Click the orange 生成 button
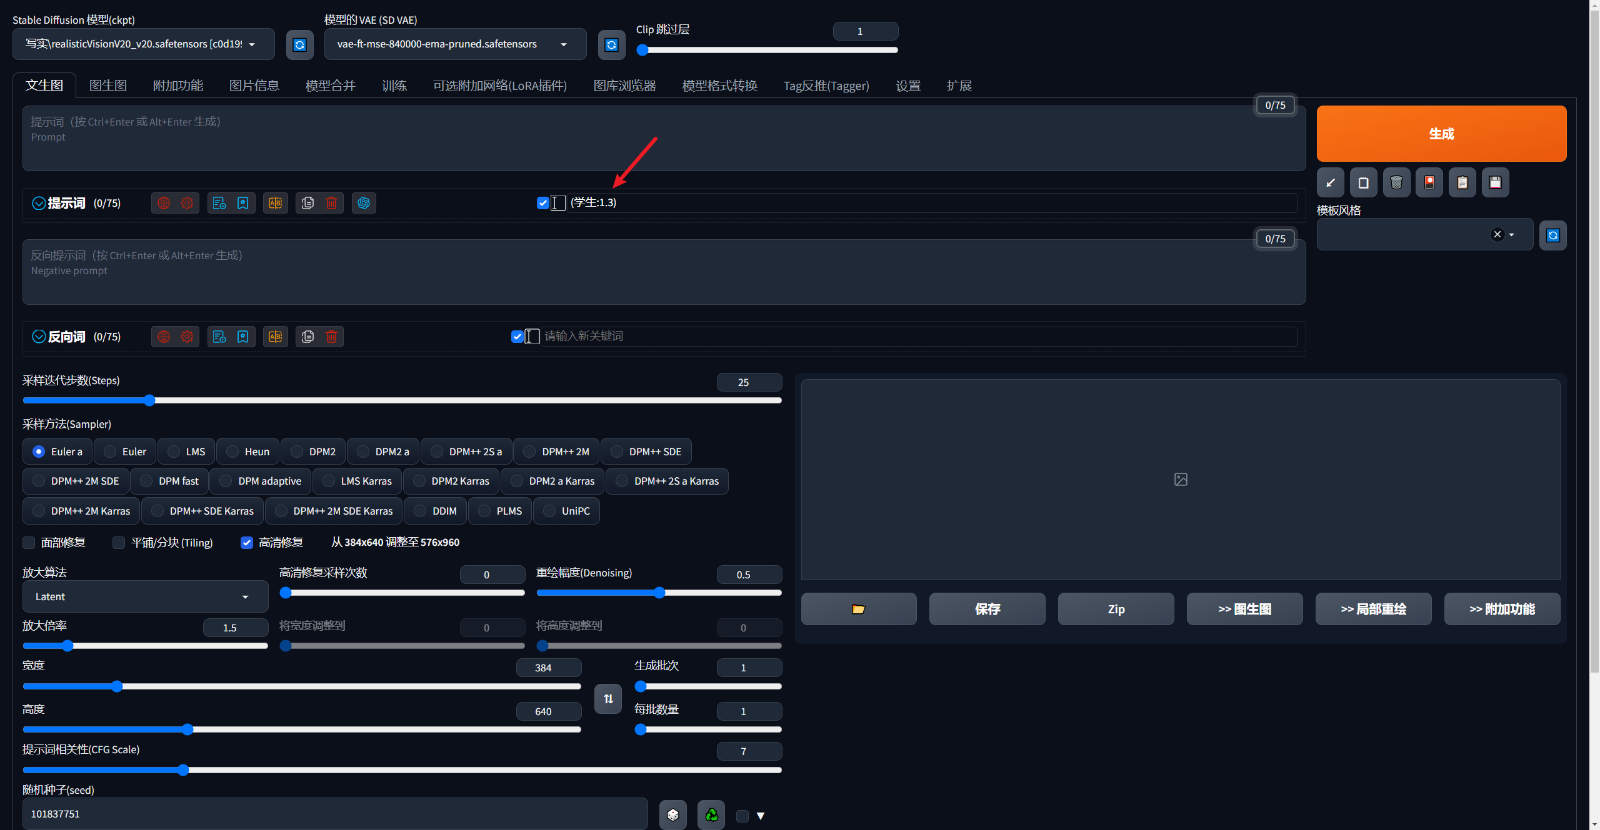 pos(1441,134)
